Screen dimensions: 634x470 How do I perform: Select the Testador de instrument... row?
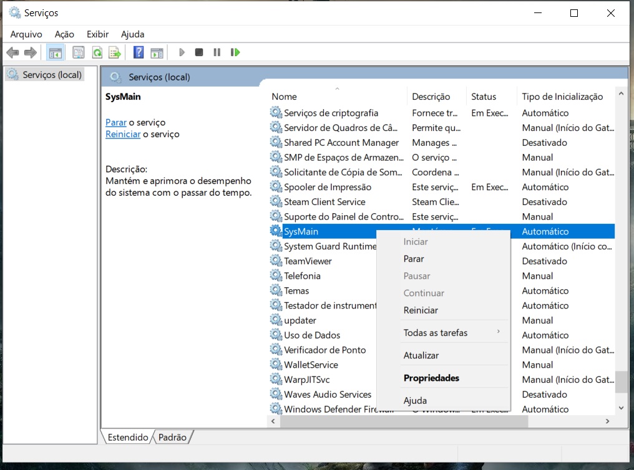click(x=323, y=305)
